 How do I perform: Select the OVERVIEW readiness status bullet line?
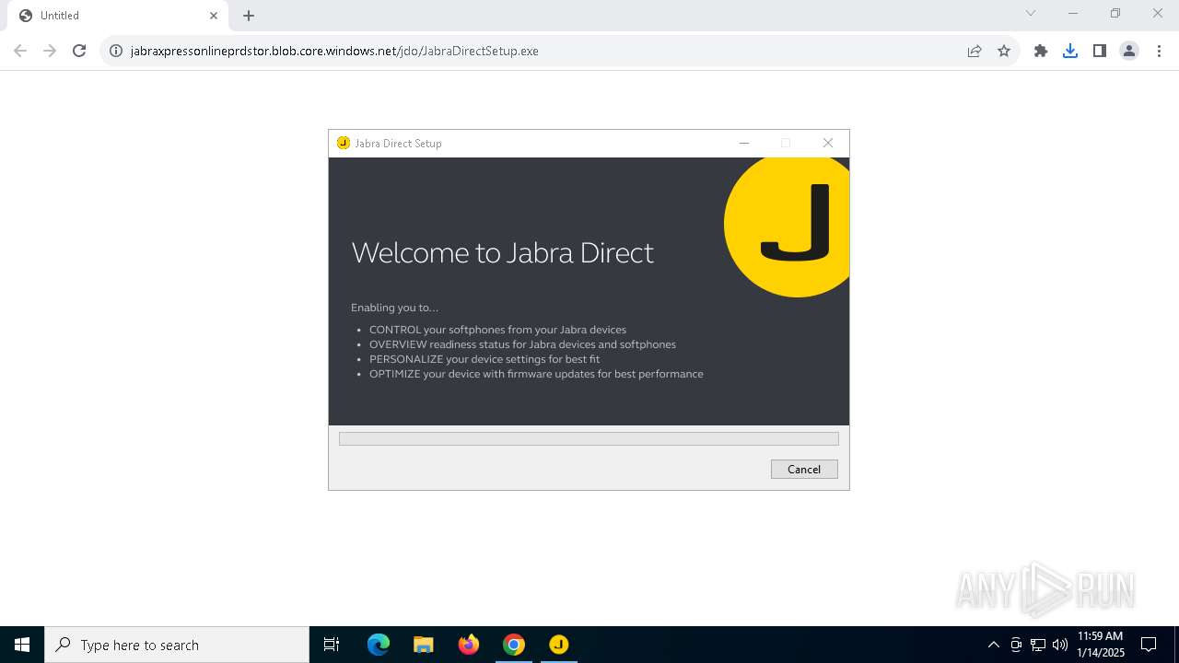[x=522, y=344]
